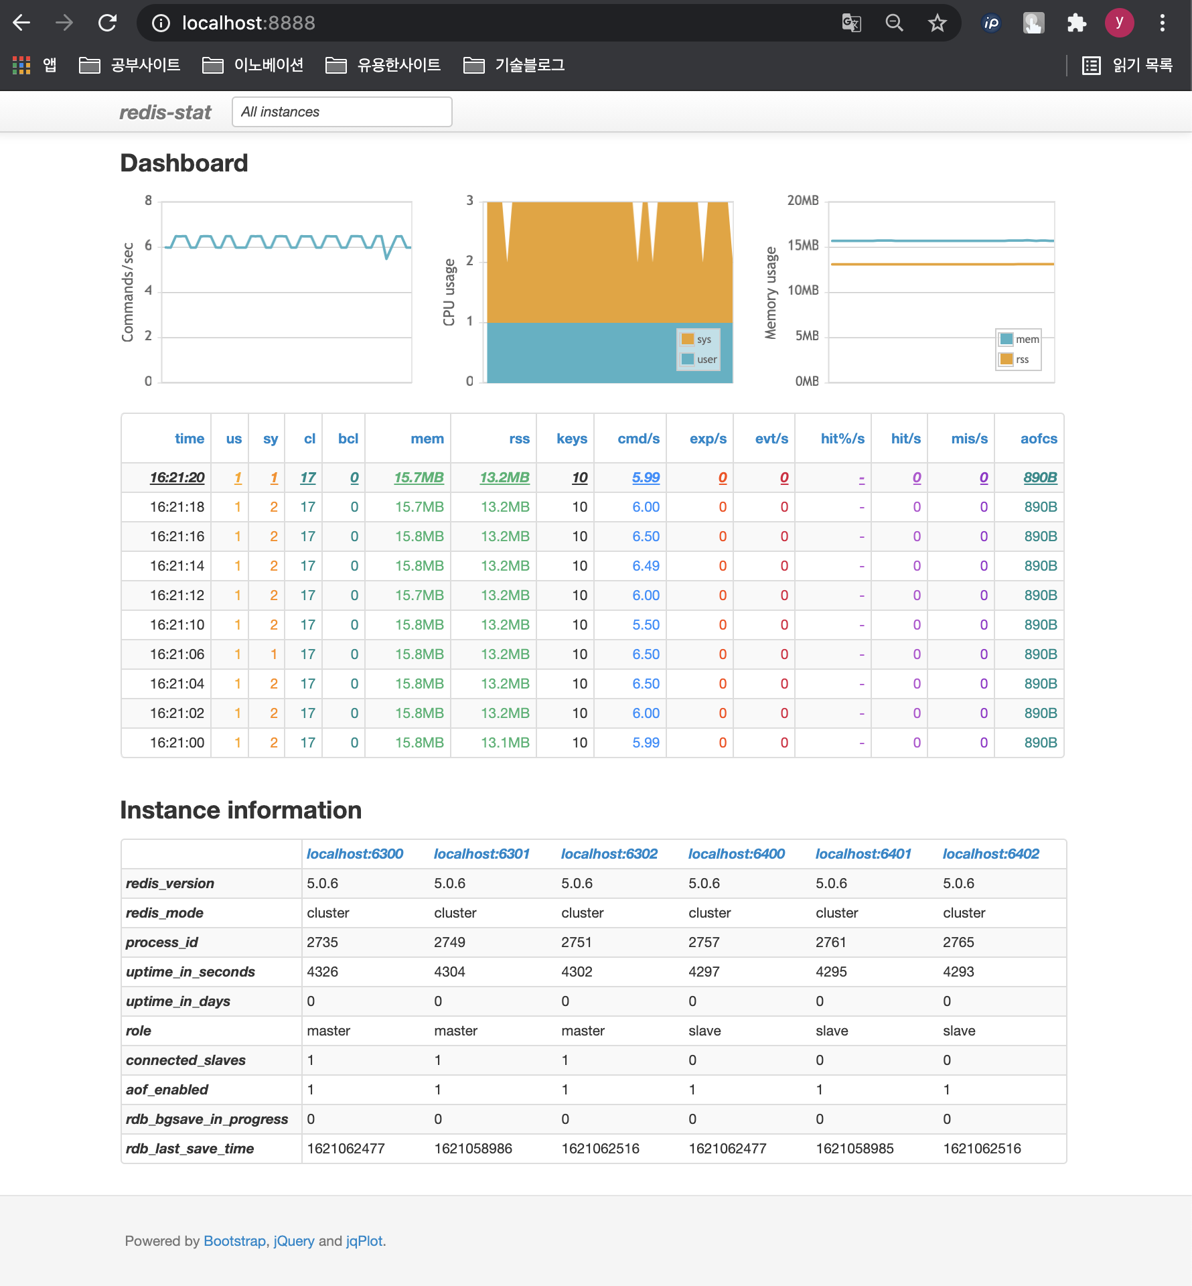Reload the localhost:8888 page
The width and height of the screenshot is (1192, 1286).
coord(107,23)
